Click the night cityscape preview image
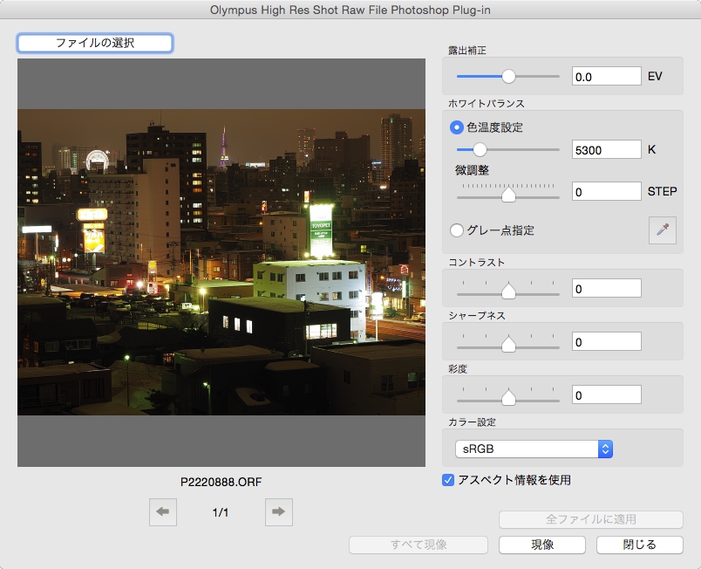Image resolution: width=701 pixels, height=569 pixels. tap(221, 262)
